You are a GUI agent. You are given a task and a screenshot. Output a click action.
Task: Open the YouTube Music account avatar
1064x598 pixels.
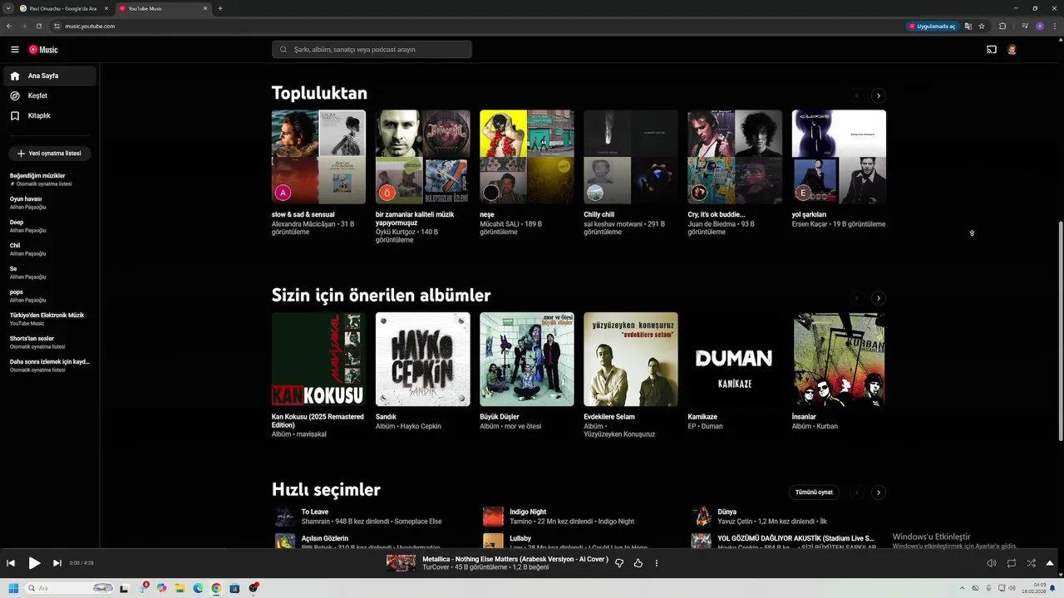1012,50
